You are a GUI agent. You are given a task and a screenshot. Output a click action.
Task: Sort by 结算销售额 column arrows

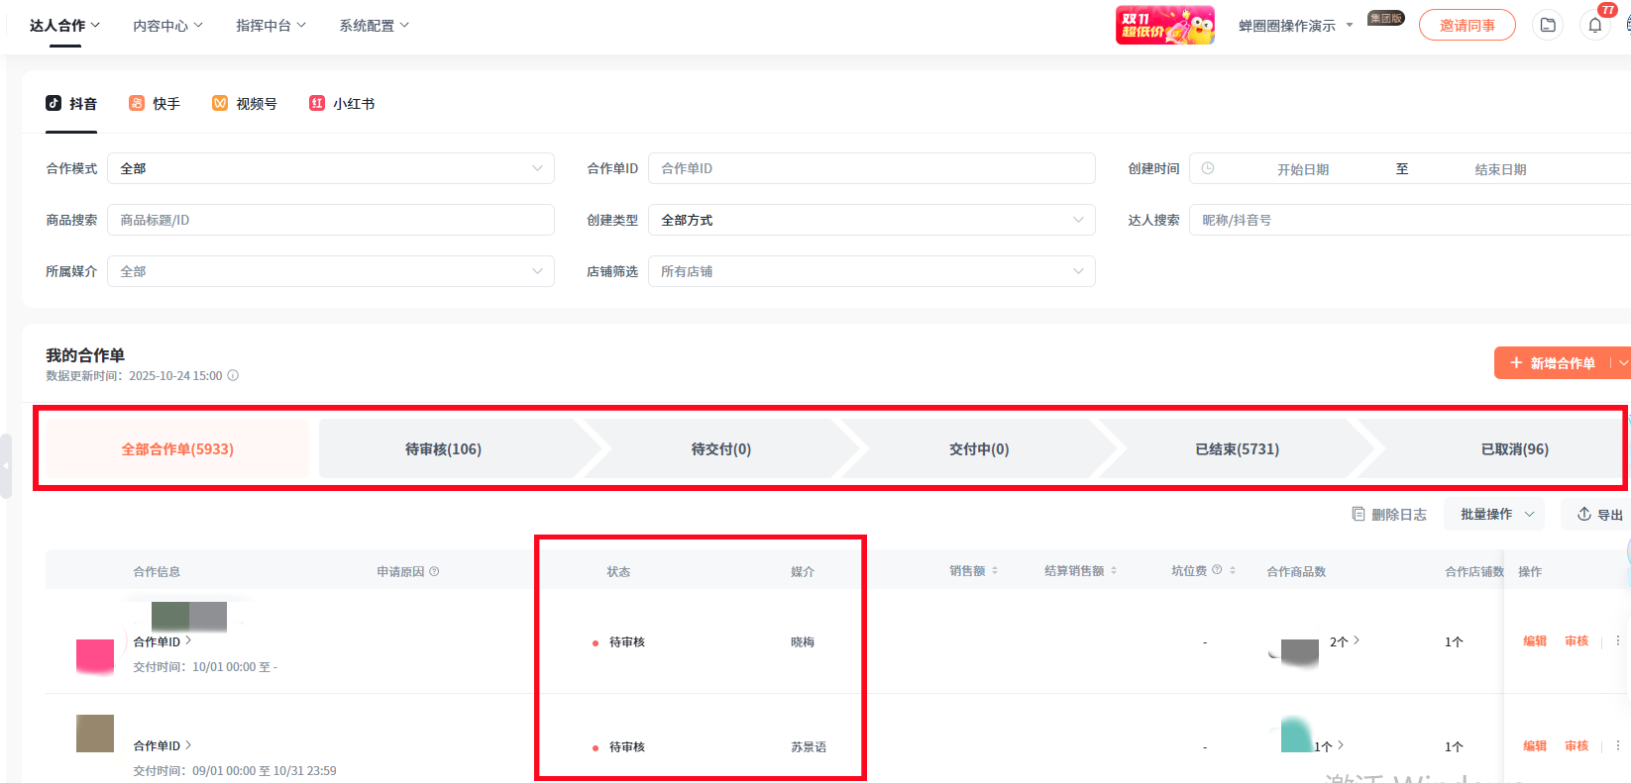1114,571
